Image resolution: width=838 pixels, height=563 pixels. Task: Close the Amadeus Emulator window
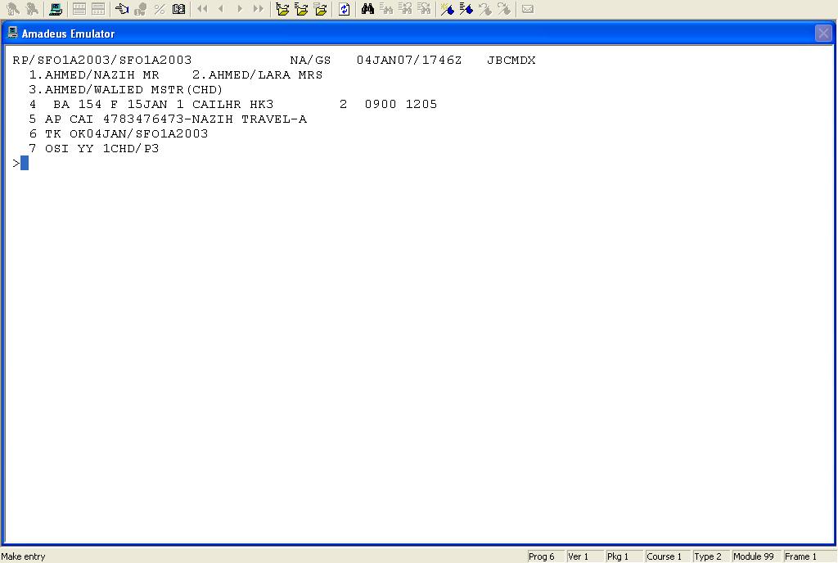point(823,33)
